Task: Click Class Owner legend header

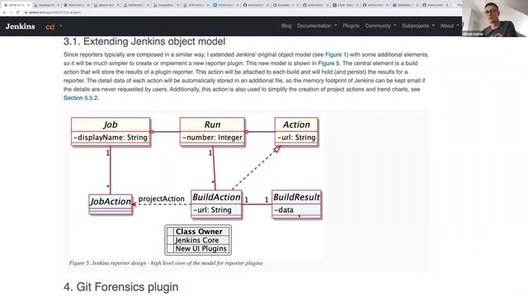Action: pyautogui.click(x=199, y=232)
